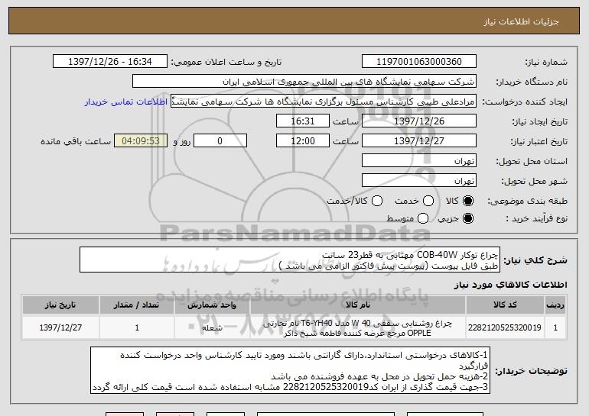The height and width of the screenshot is (416, 589).
Task: Click the buyer organization name field
Action: pyautogui.click(x=304, y=82)
